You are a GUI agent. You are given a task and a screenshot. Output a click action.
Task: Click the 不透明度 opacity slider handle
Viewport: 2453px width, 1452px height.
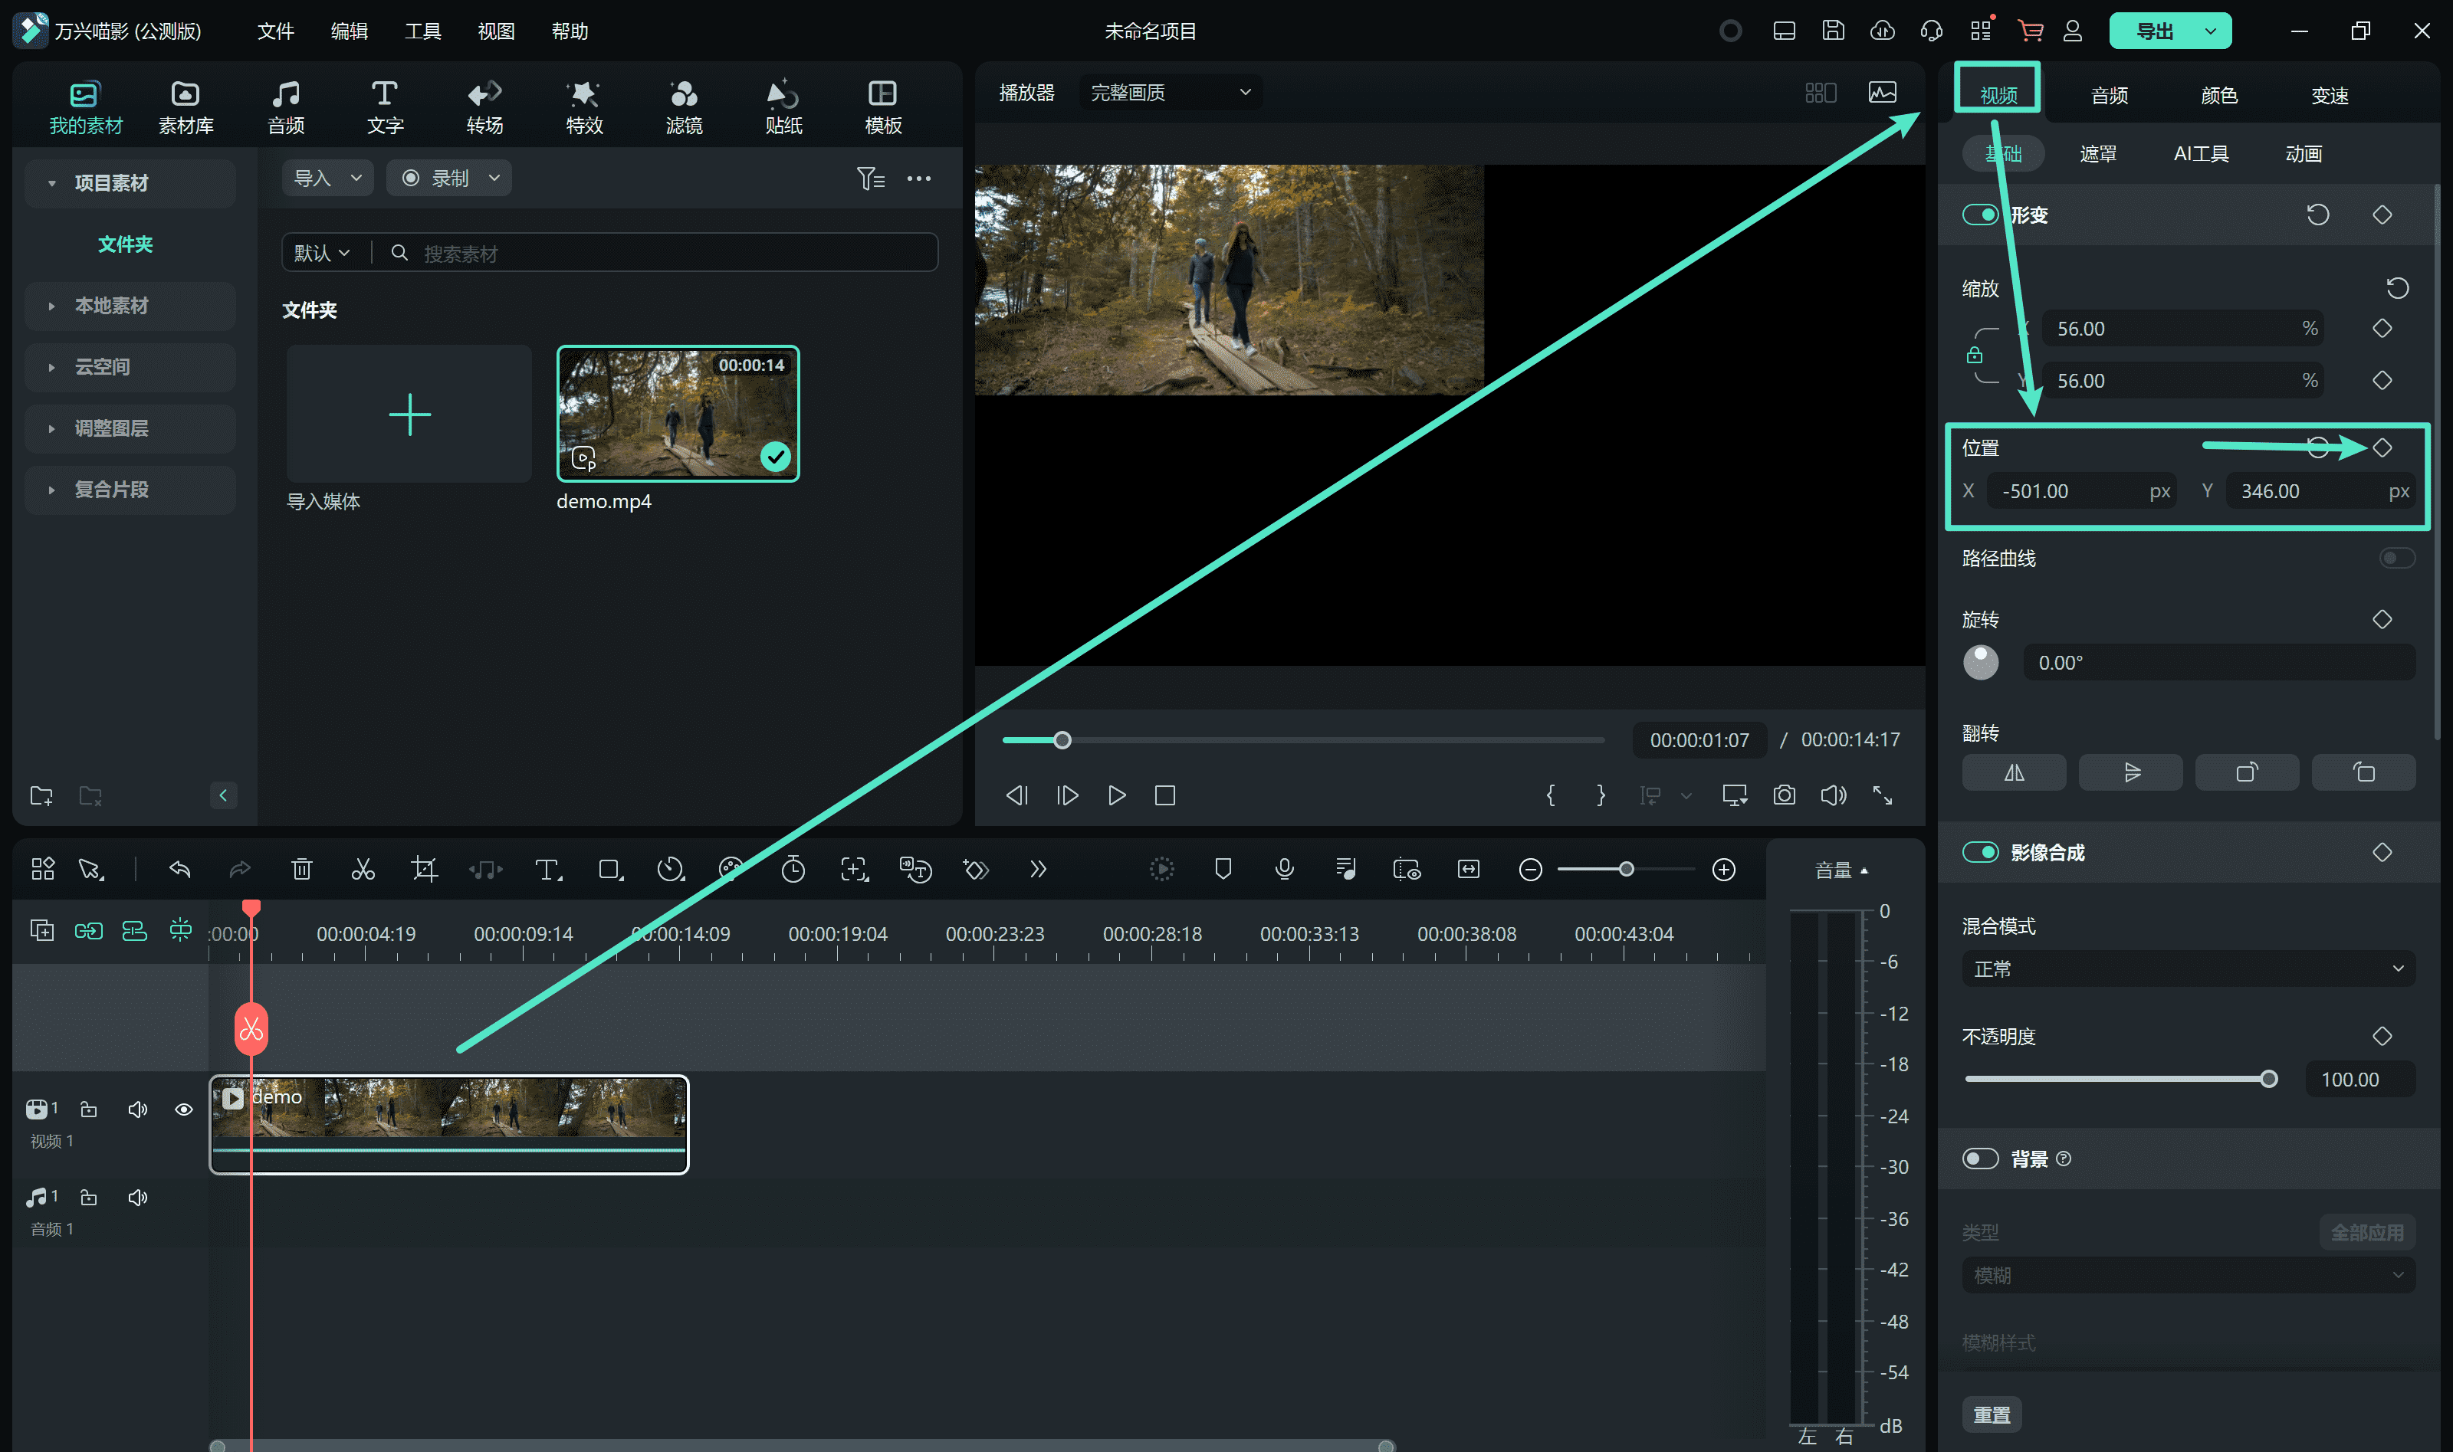(2268, 1079)
